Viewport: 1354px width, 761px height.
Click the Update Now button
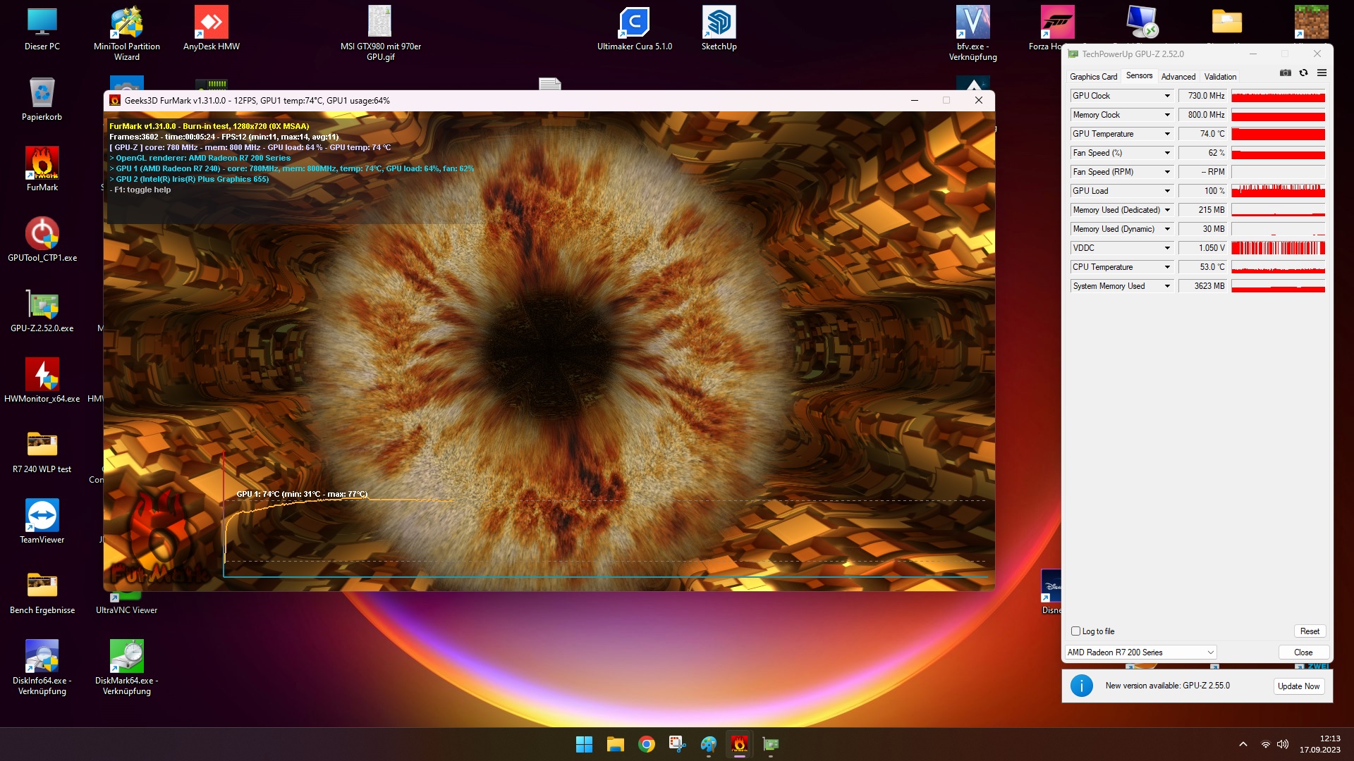pyautogui.click(x=1298, y=686)
